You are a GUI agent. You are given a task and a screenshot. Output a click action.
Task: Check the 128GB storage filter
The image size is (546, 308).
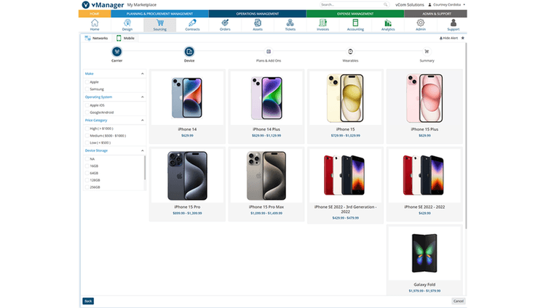point(87,180)
